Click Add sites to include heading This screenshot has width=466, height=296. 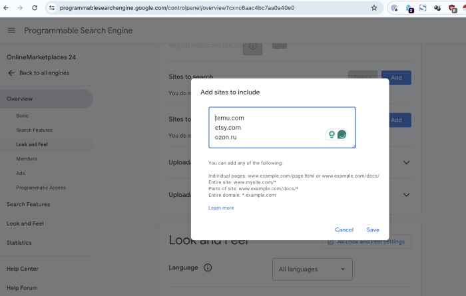(x=230, y=92)
